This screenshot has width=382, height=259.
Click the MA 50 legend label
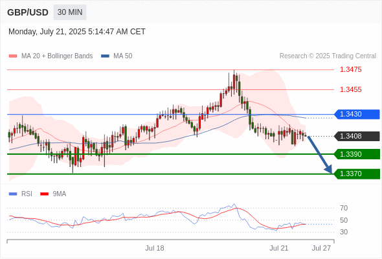tap(123, 56)
